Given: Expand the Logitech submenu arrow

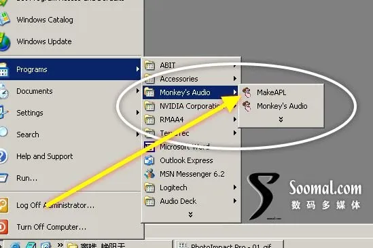Looking at the screenshot, I should (x=235, y=188).
